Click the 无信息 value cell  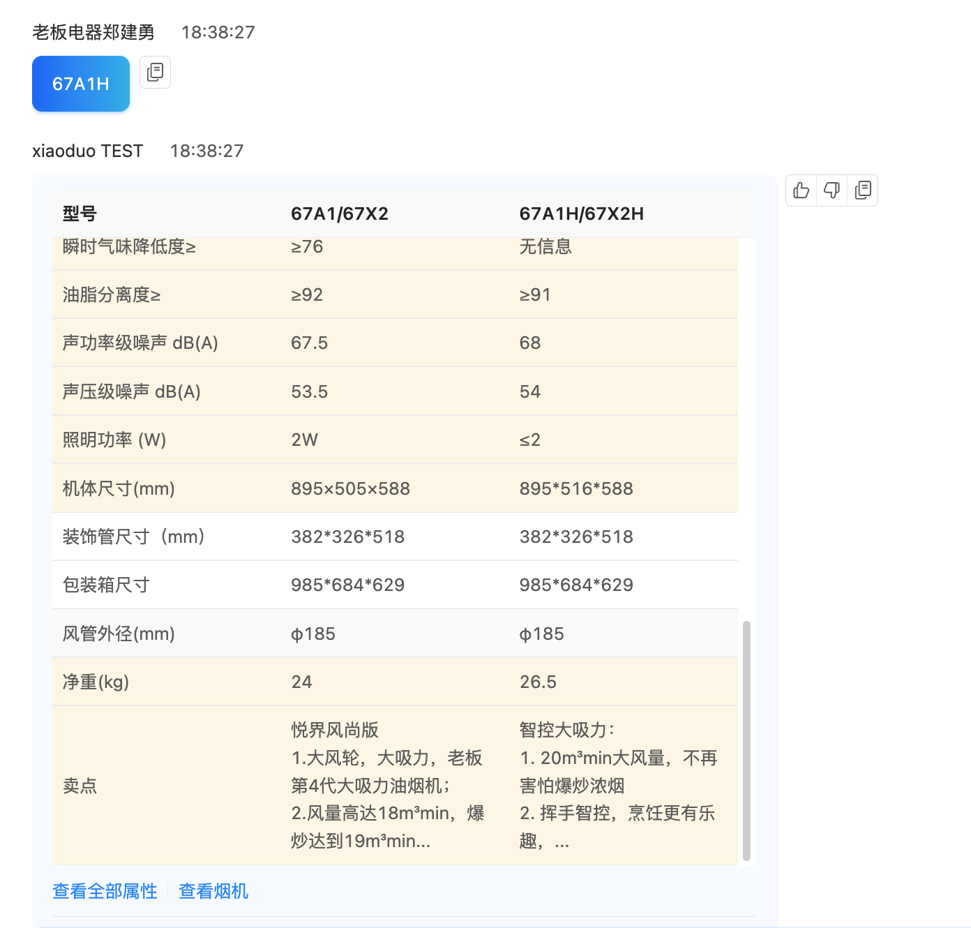pos(545,246)
